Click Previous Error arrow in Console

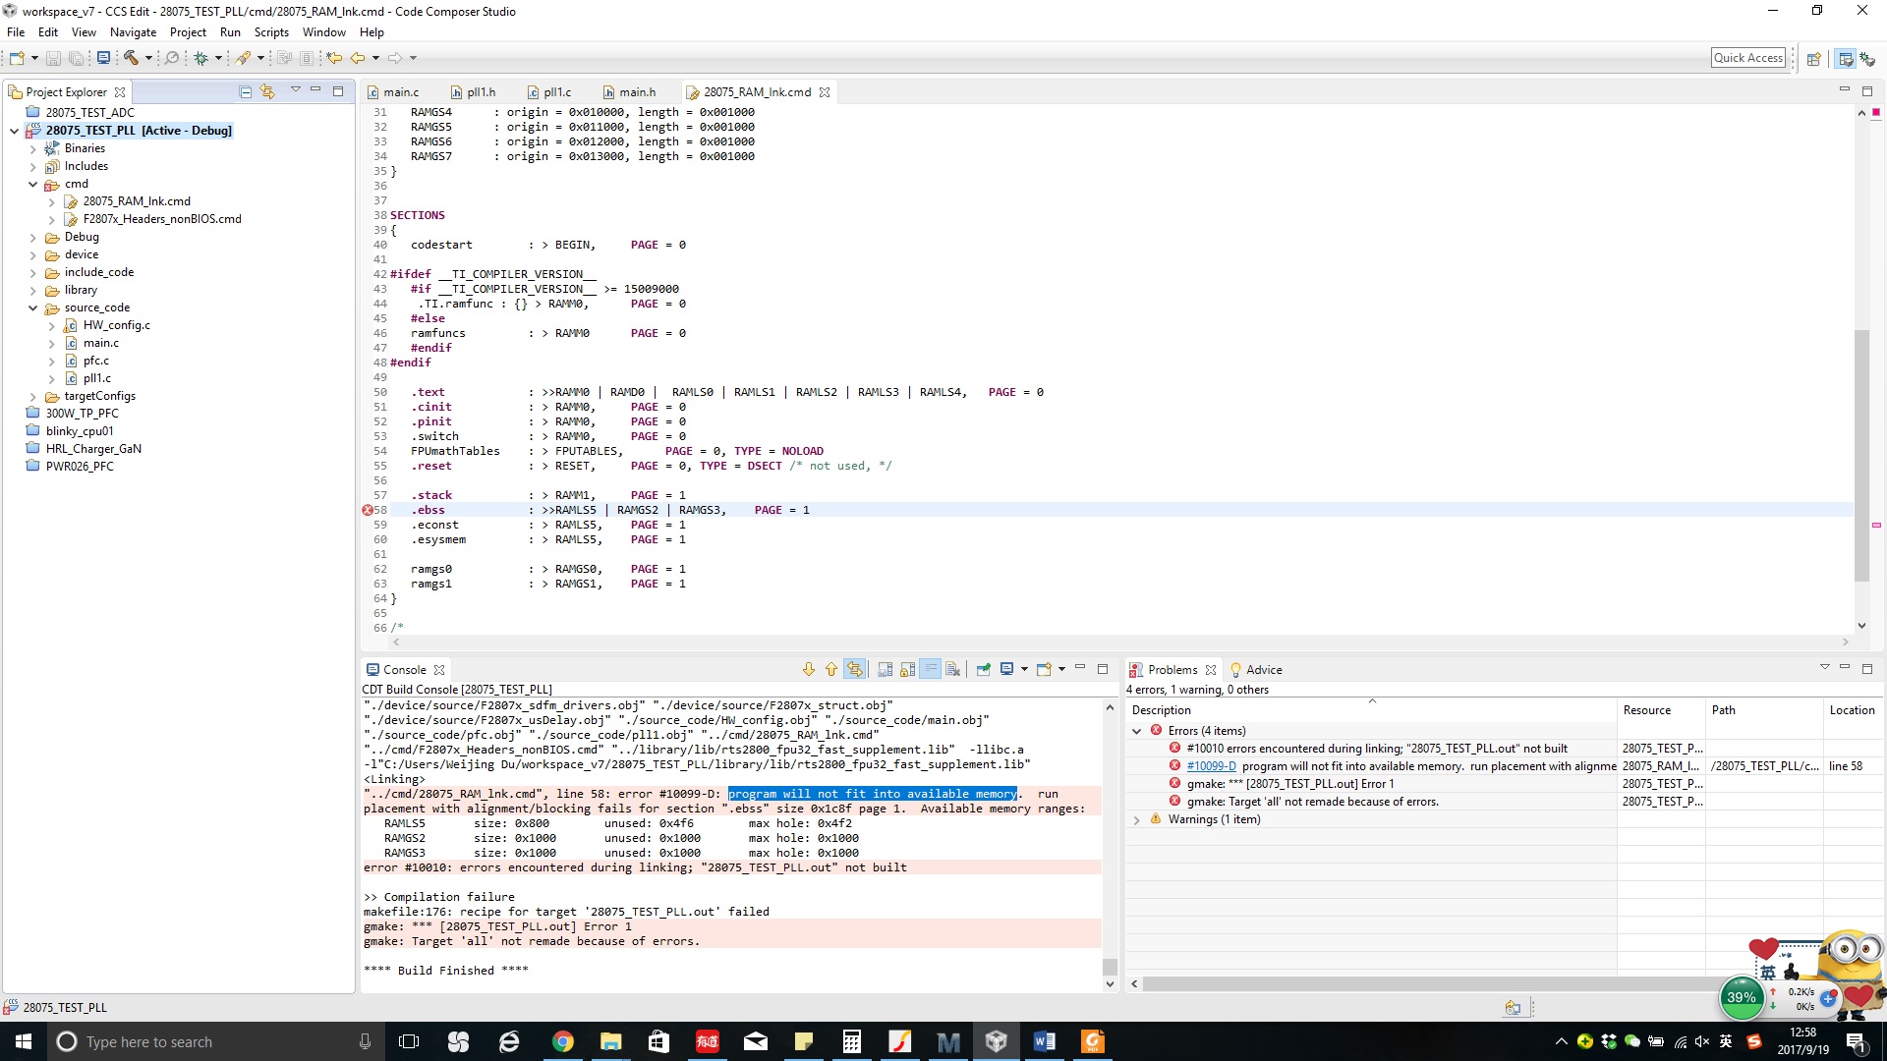[x=831, y=670]
